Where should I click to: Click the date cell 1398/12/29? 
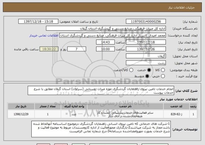point(21,114)
